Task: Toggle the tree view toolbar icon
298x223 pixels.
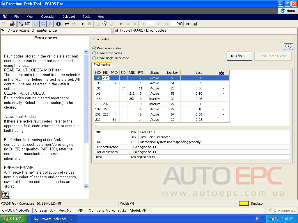Action: point(20,24)
